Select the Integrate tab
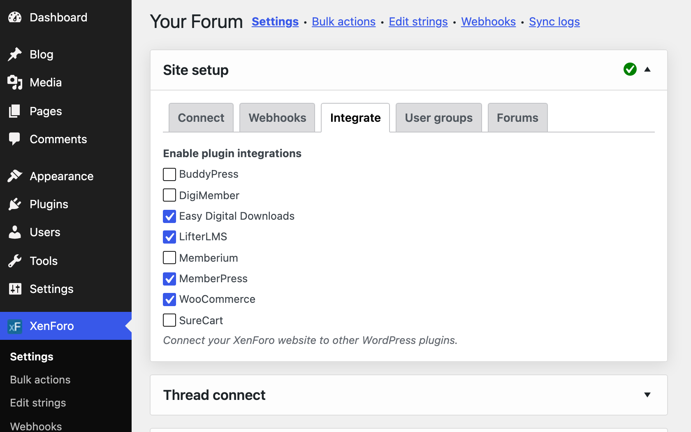 pyautogui.click(x=355, y=118)
